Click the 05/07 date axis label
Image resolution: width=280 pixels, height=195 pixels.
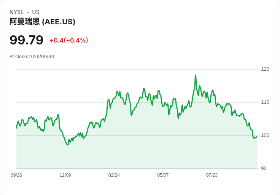click(x=163, y=175)
